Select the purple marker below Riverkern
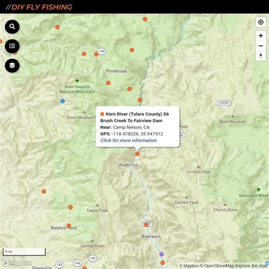This screenshot has width=269, height=269. pos(161,254)
